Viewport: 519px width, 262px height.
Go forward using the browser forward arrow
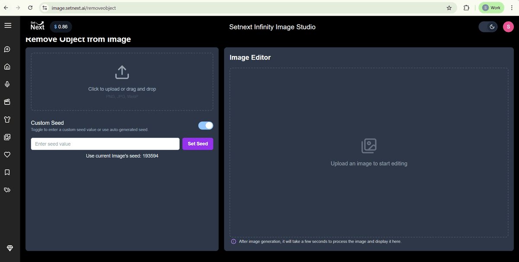tap(18, 8)
